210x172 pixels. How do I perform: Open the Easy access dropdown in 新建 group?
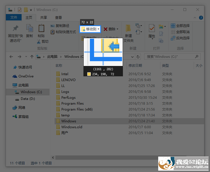tap(139, 32)
